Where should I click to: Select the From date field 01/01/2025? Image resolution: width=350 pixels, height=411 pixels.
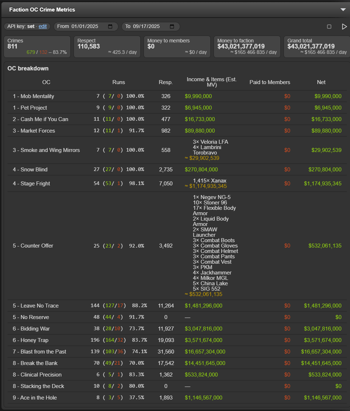[x=86, y=27]
